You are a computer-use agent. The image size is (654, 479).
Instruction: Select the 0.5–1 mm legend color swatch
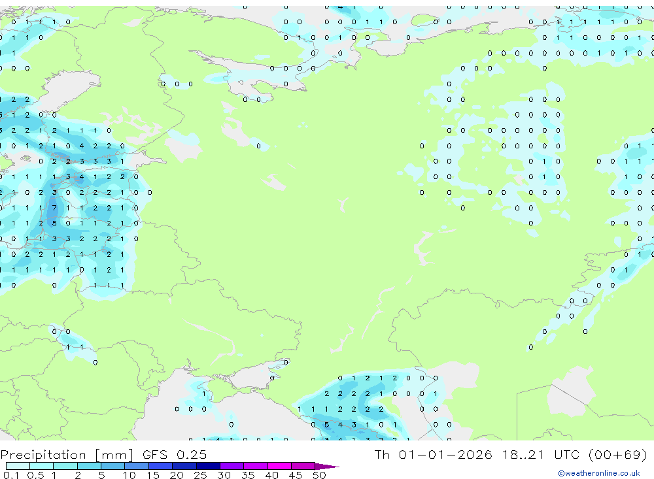[42, 466]
